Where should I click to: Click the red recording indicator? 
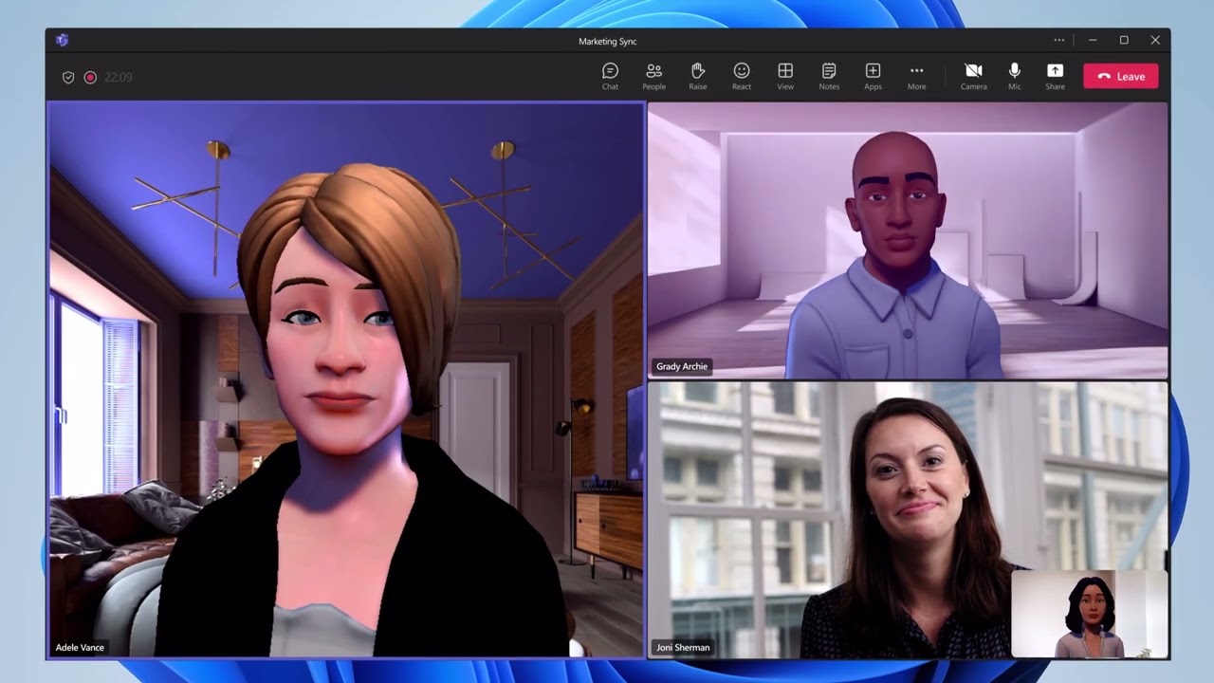pyautogui.click(x=90, y=77)
